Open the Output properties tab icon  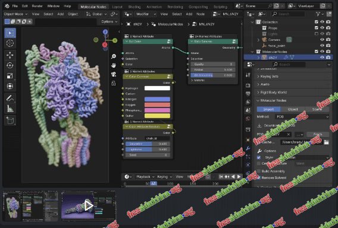pos(248,94)
